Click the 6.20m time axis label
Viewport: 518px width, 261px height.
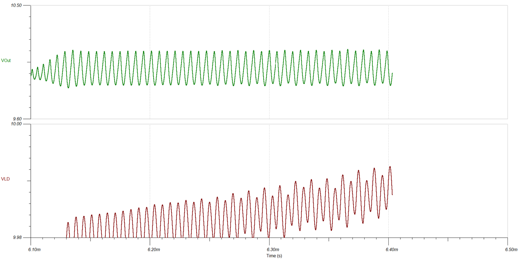tap(154, 250)
